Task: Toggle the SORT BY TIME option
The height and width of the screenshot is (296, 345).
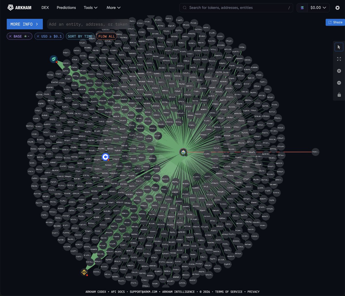Action: (x=80, y=36)
